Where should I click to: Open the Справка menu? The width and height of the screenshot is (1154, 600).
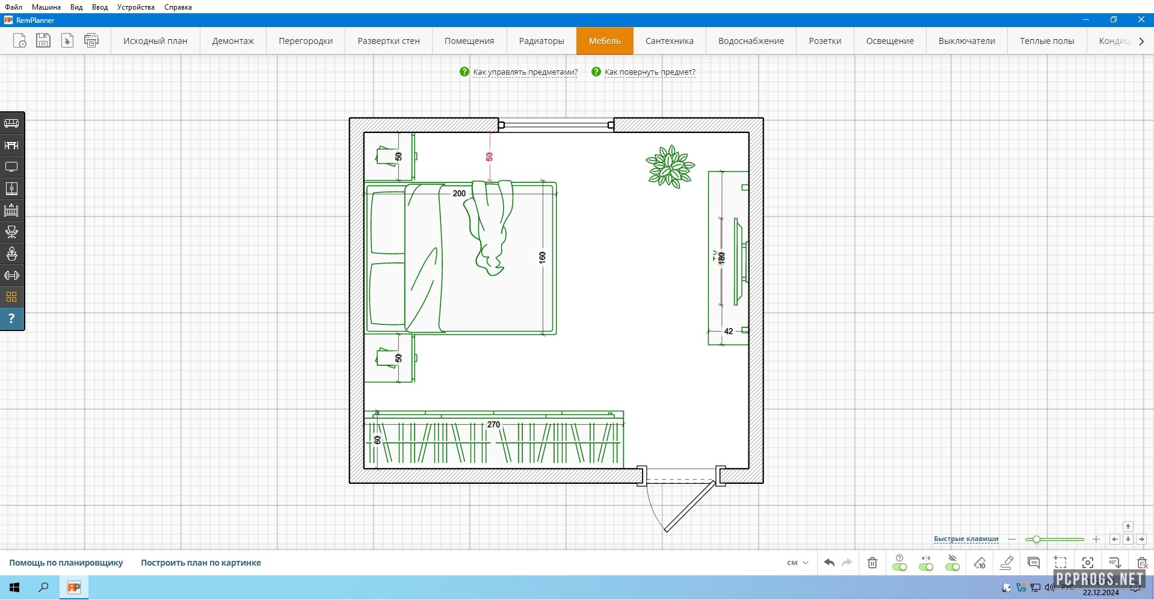[x=178, y=7]
